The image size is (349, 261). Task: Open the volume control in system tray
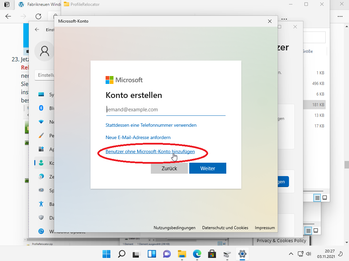coord(309,254)
